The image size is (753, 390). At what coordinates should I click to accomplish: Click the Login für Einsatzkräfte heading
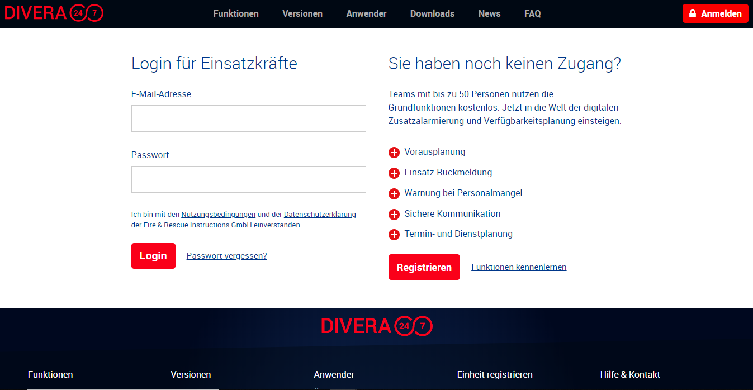click(x=214, y=64)
